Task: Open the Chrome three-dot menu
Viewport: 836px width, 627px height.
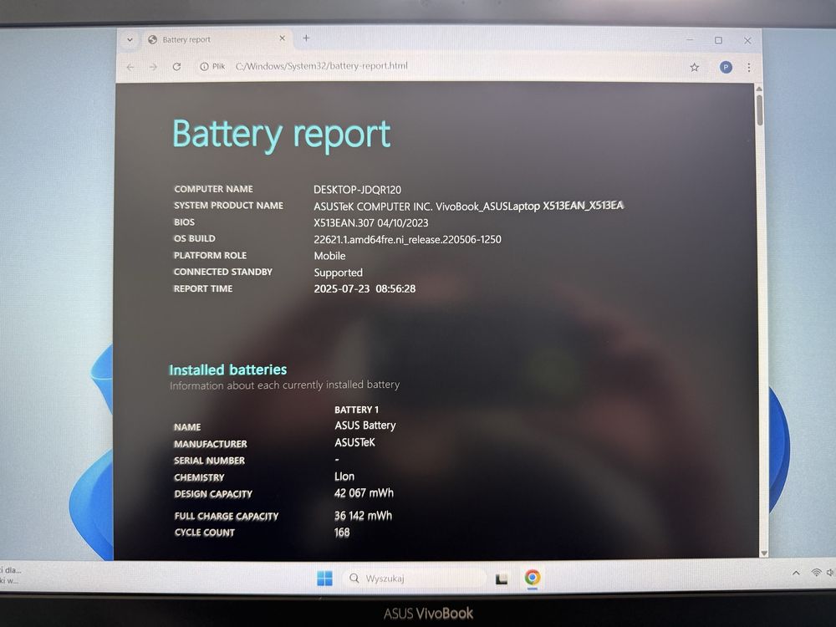Action: pyautogui.click(x=749, y=67)
